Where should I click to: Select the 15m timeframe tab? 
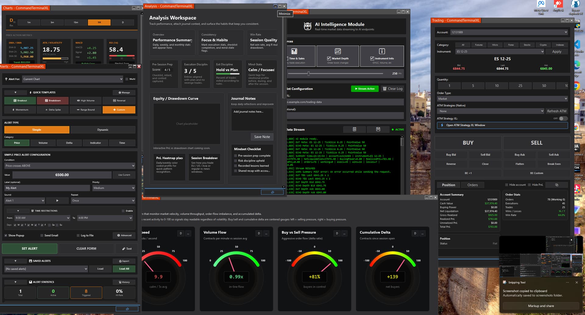point(76,22)
